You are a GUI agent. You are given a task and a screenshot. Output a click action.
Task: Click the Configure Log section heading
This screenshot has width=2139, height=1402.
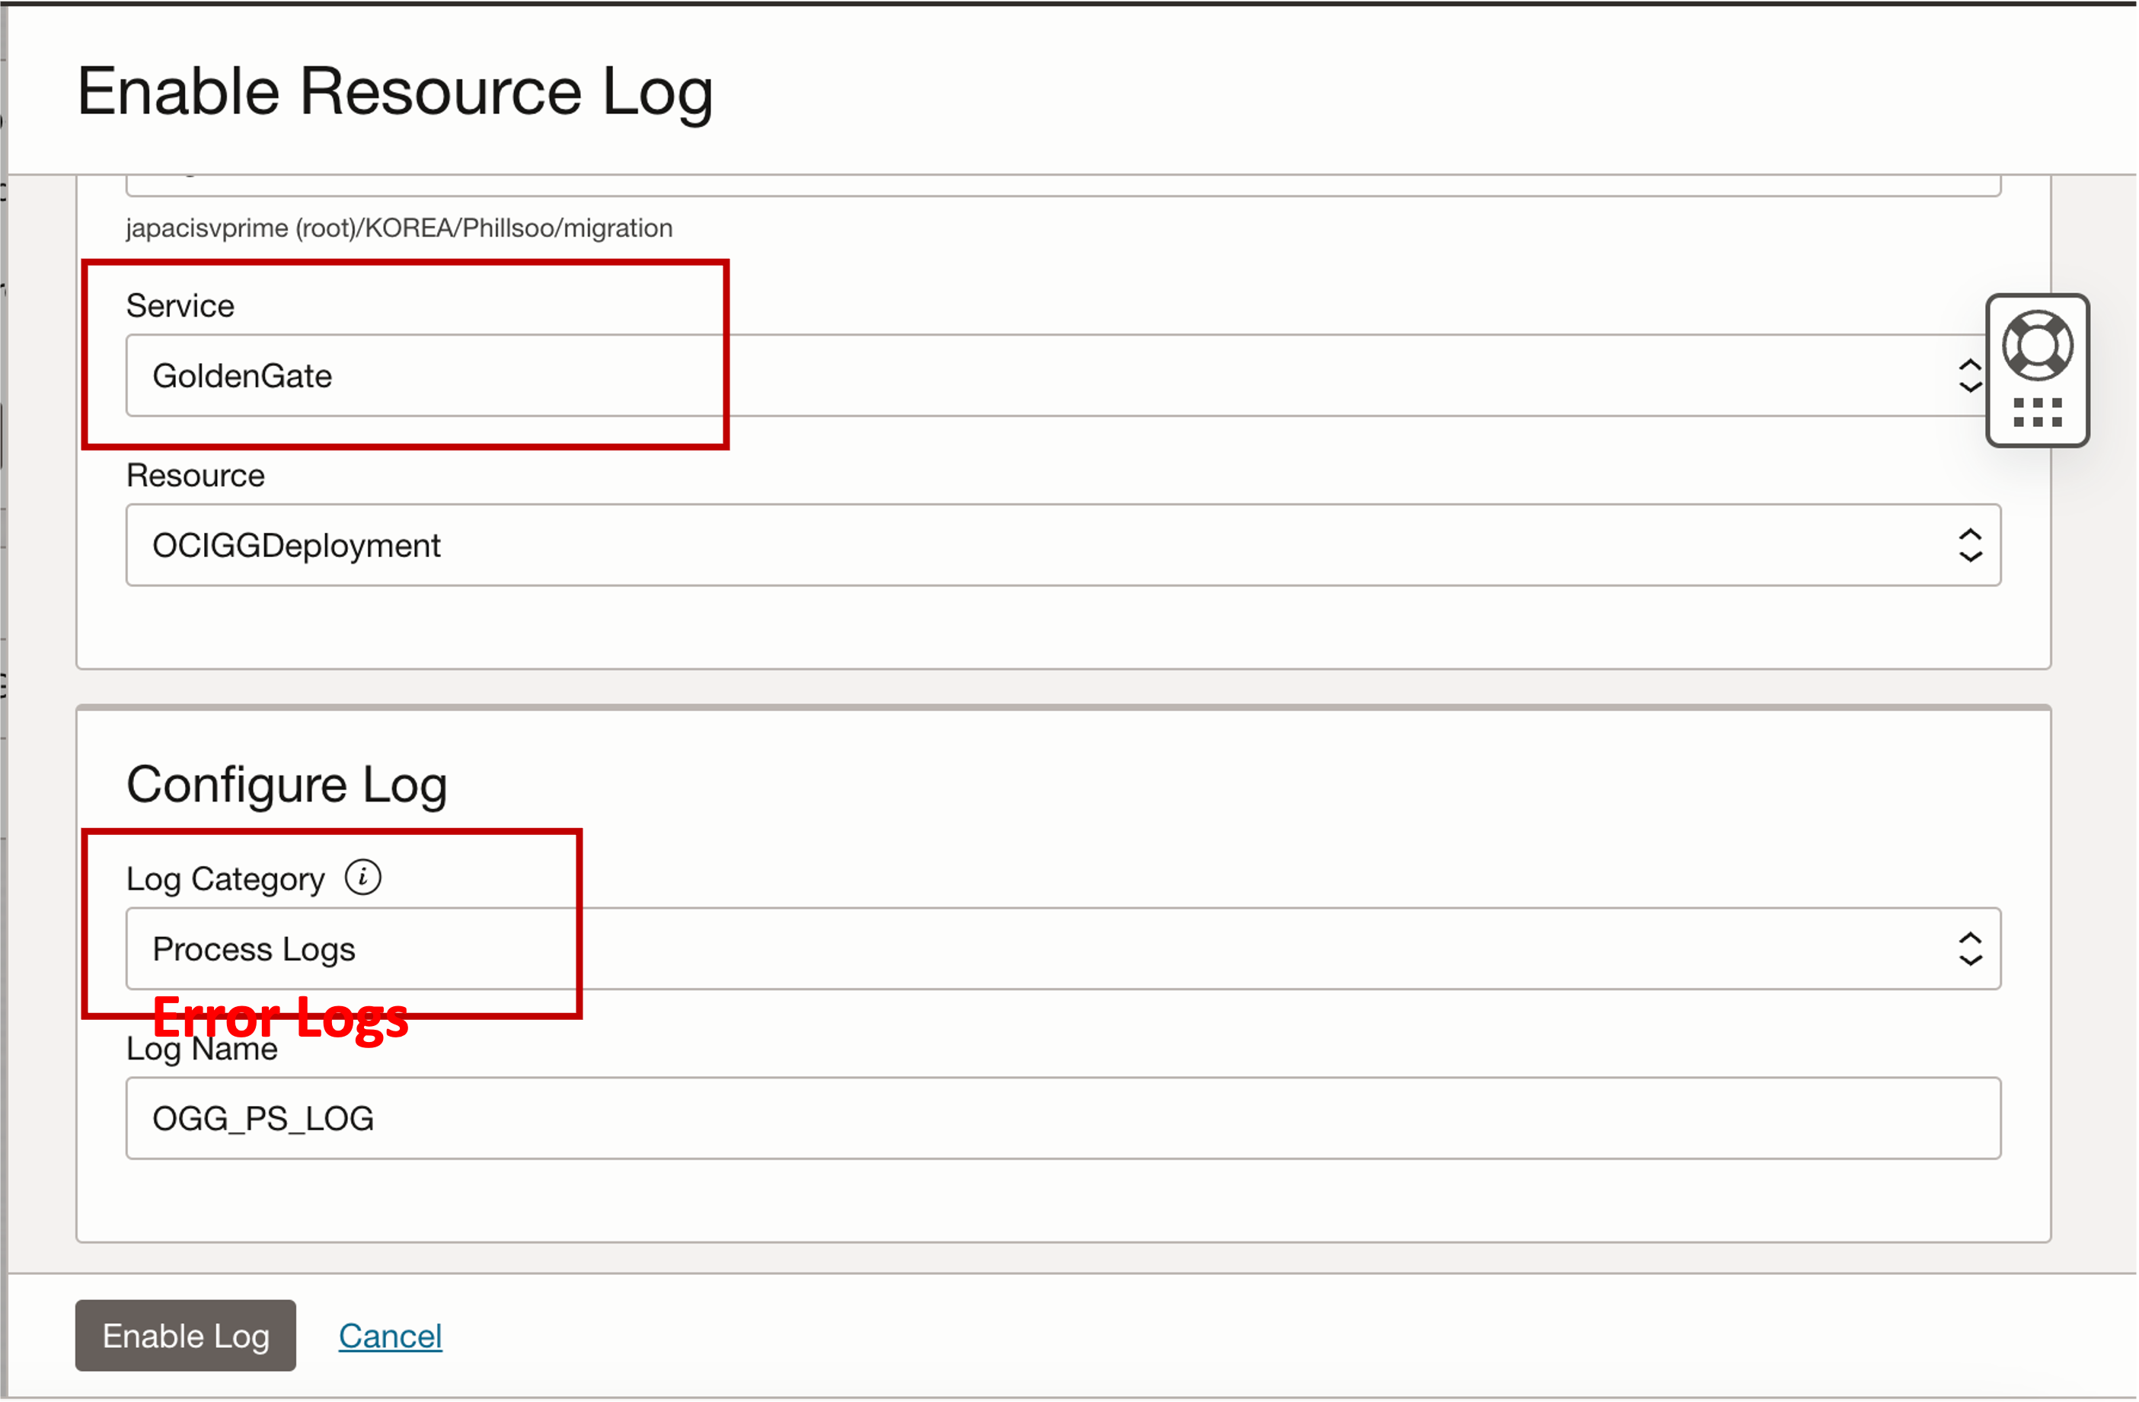tap(287, 785)
